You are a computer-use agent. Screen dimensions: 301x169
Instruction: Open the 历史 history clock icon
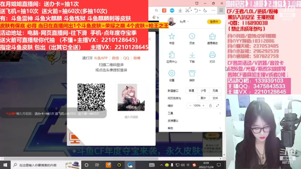point(192,36)
